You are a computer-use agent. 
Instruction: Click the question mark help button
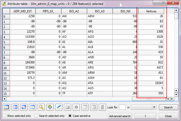145,116
